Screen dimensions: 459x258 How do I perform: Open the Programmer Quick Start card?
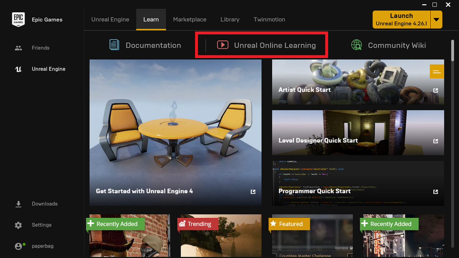tap(358, 183)
